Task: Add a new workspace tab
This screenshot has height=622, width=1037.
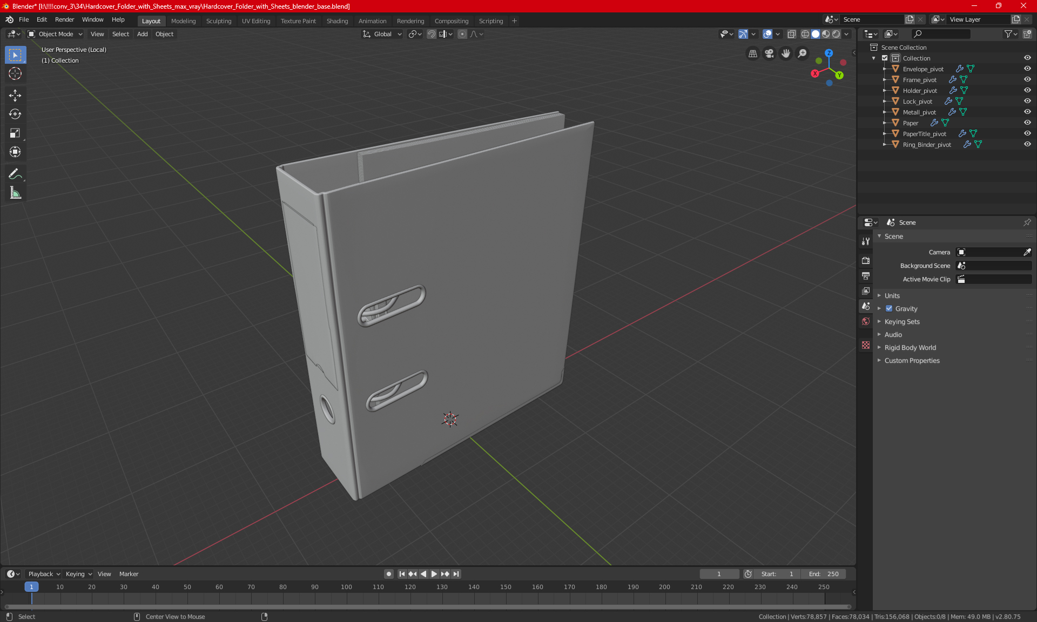Action: click(514, 21)
